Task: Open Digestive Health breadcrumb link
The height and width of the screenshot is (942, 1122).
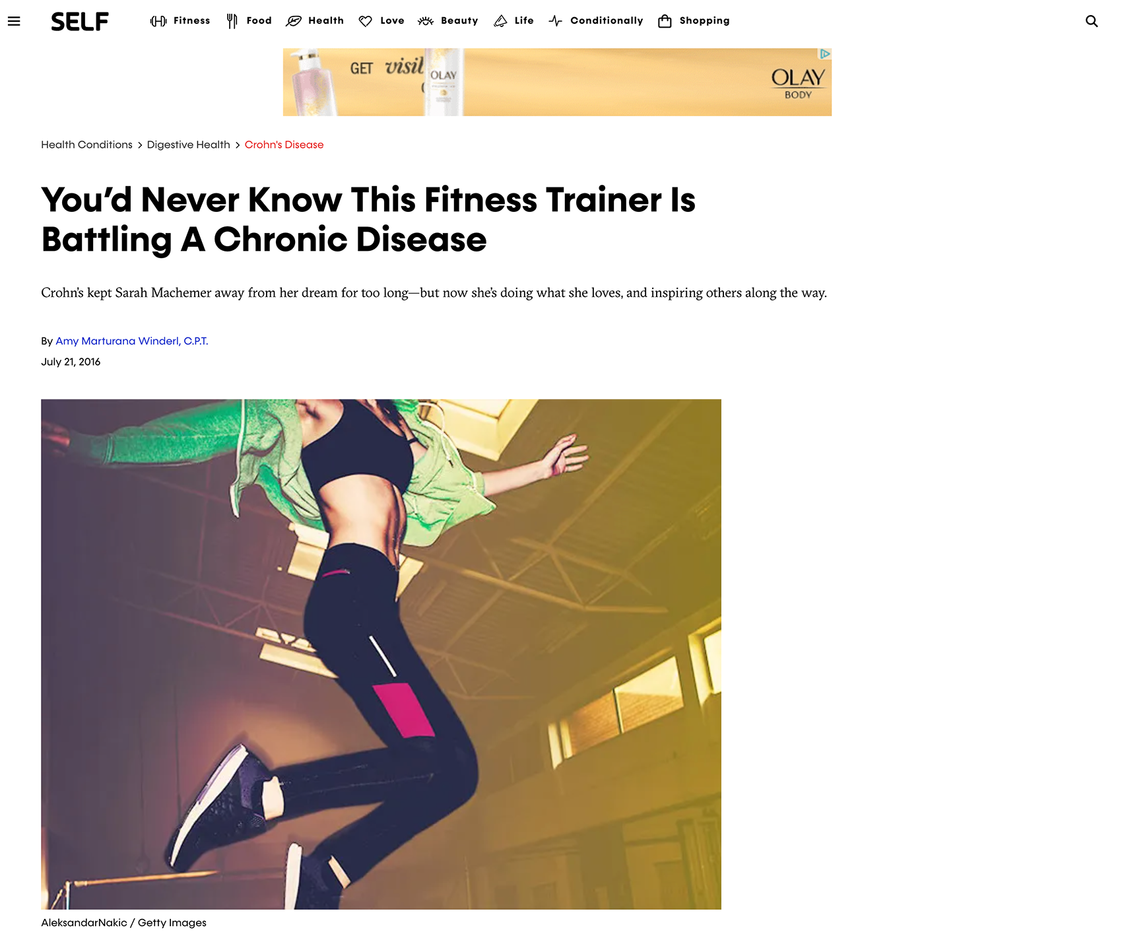Action: click(189, 145)
